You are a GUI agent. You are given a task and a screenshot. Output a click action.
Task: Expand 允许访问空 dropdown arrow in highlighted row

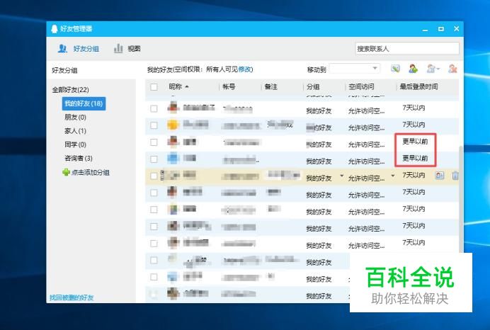[x=393, y=176]
